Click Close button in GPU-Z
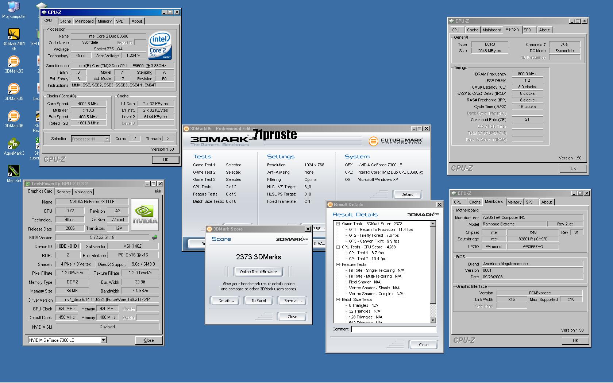This screenshot has height=383, width=613. click(149, 340)
